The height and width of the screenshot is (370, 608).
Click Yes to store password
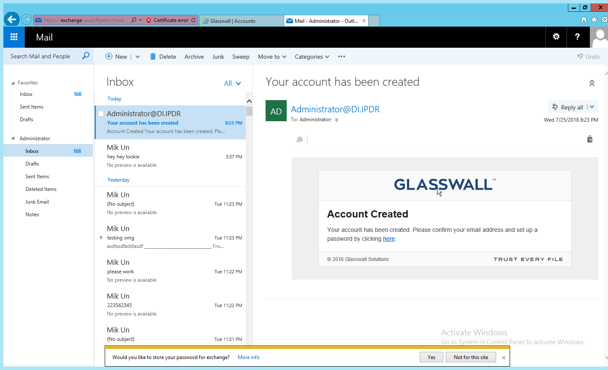click(431, 357)
